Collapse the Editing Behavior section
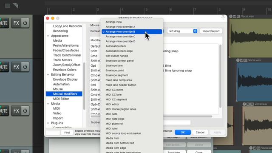The image size is (272, 153). click(x=48, y=75)
